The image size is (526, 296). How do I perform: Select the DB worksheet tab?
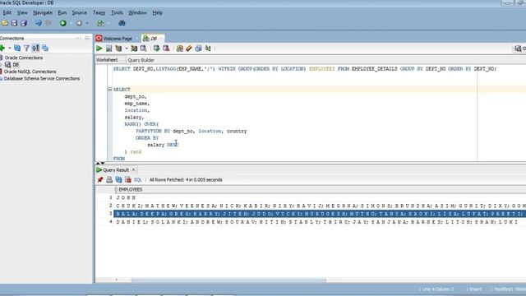[x=153, y=39]
